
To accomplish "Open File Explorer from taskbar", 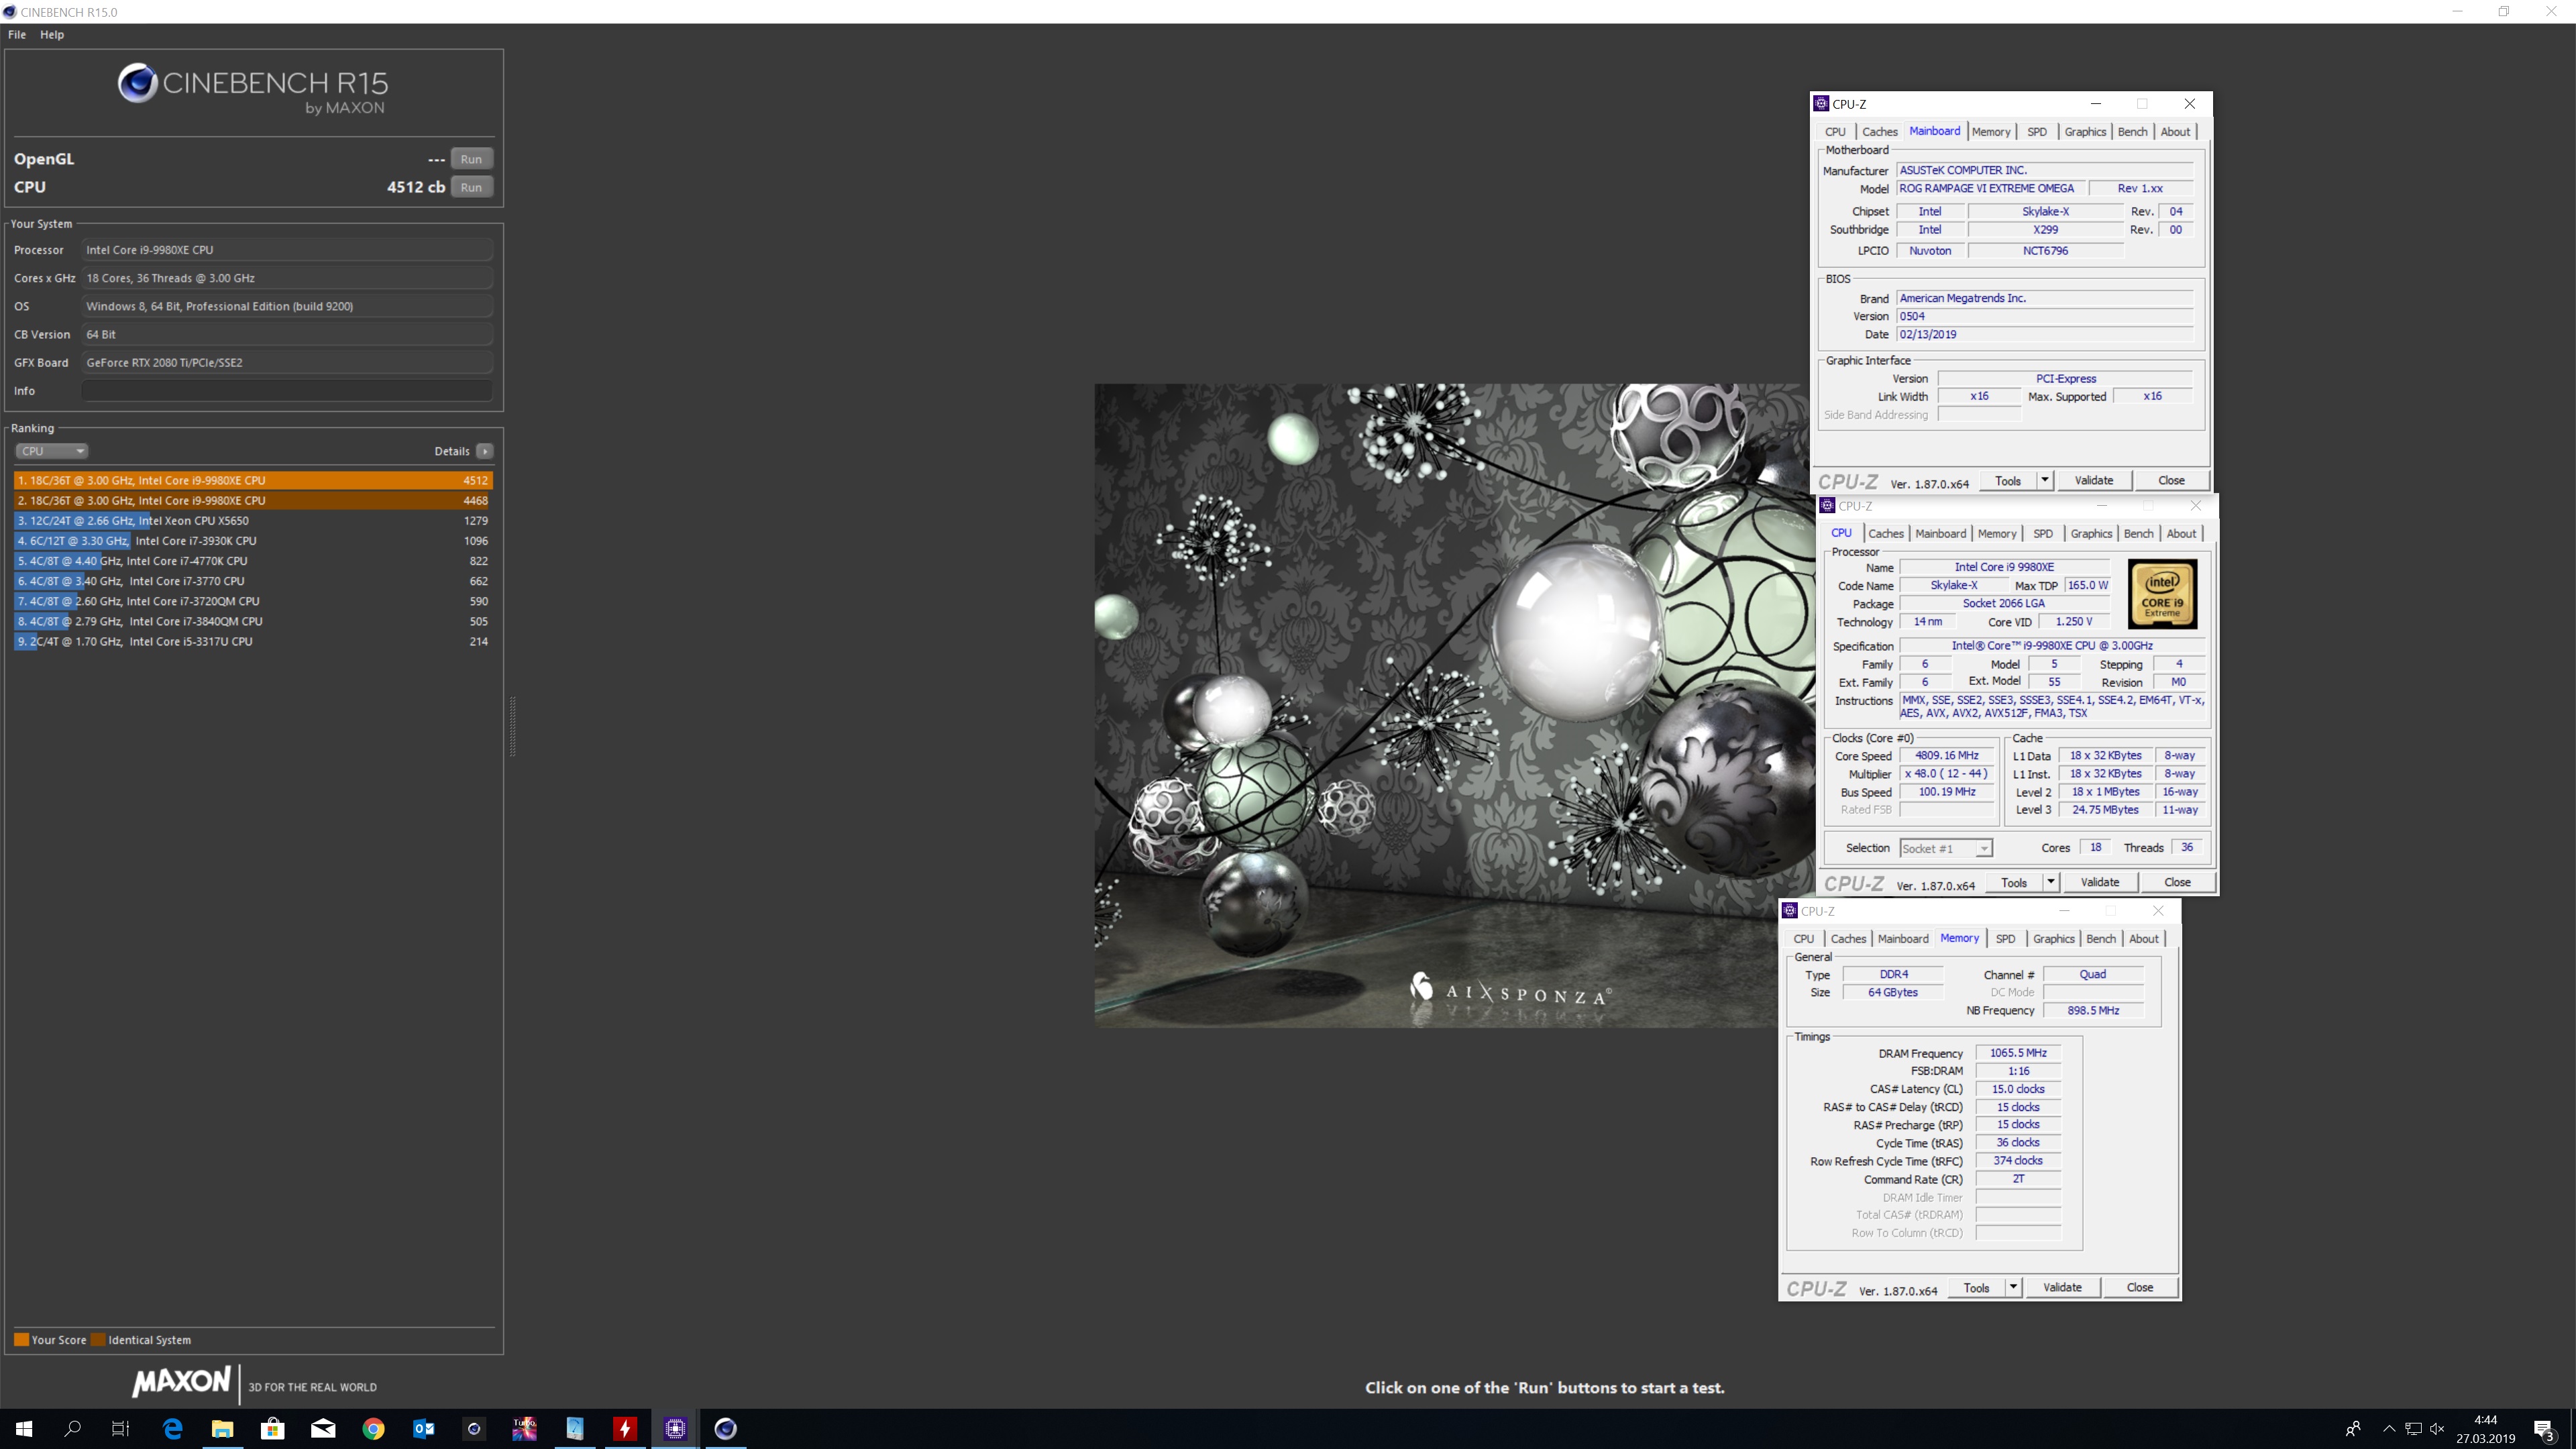I will pyautogui.click(x=222, y=1429).
